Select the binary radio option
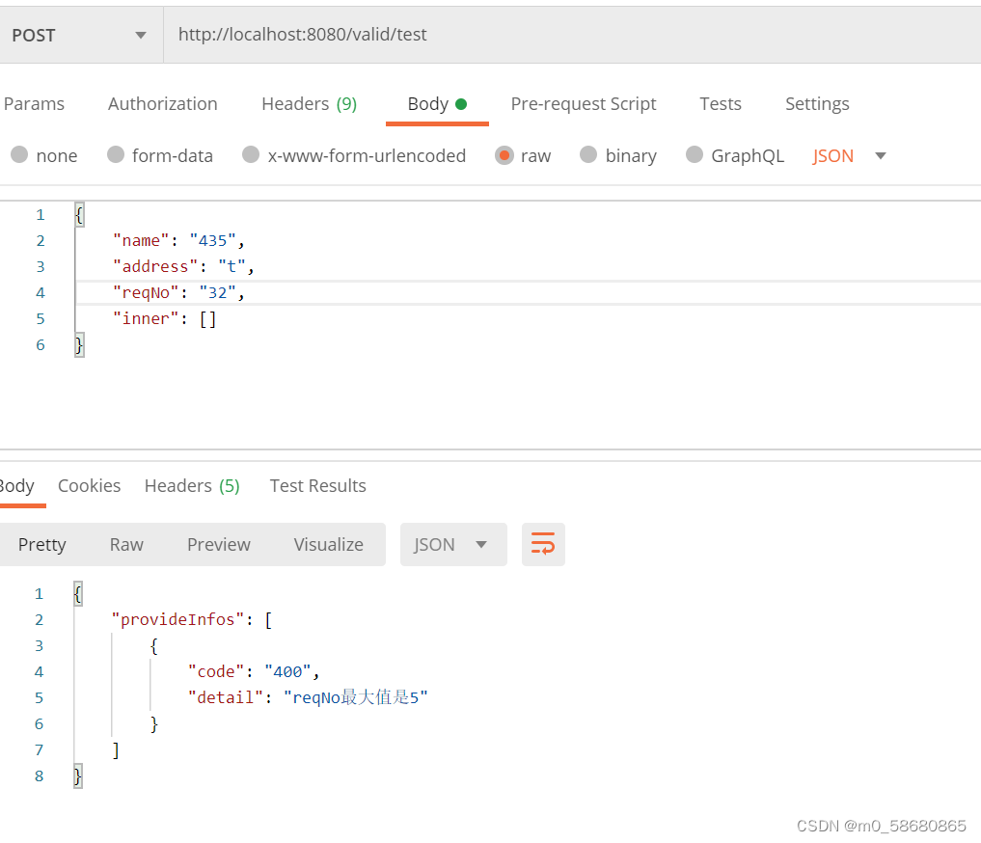Image resolution: width=981 pixels, height=843 pixels. tap(588, 154)
